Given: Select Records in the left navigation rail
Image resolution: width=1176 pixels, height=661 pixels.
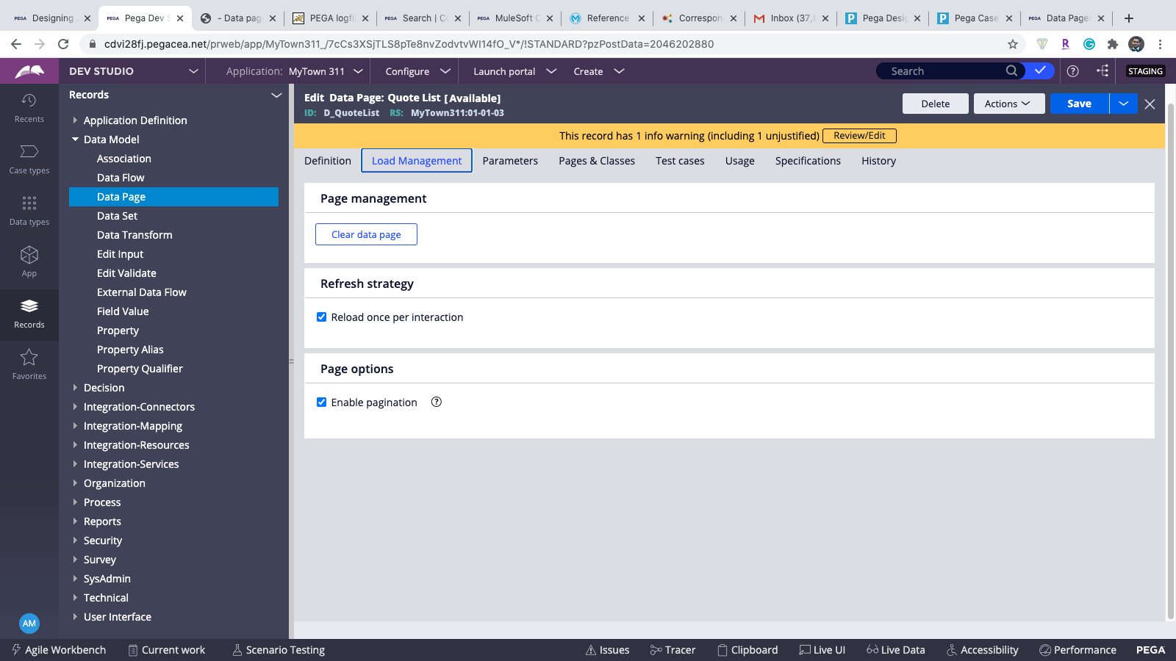Looking at the screenshot, I should point(29,314).
